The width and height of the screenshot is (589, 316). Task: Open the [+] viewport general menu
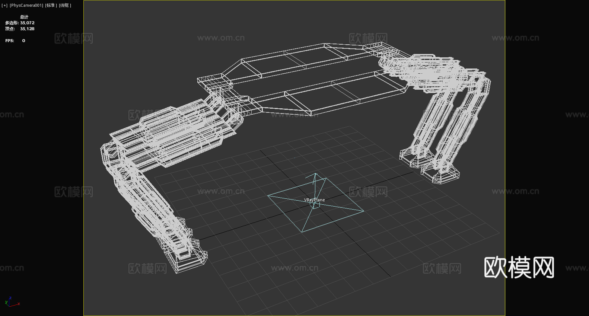click(x=4, y=5)
